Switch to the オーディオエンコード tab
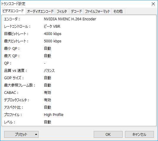Screen dimensions: 158x141 coord(40,11)
